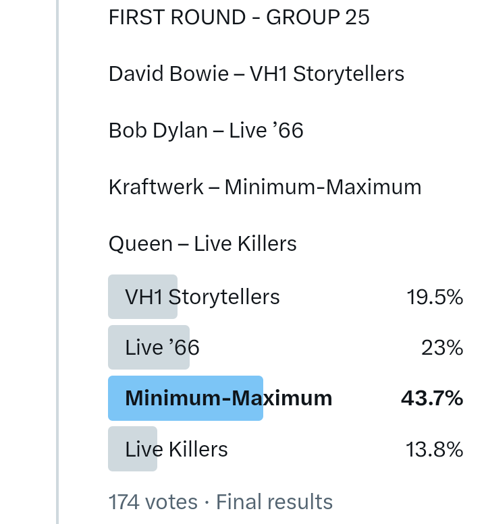The image size is (486, 524).
Task: Select the Live Killers poll result bar
Action: point(133,449)
